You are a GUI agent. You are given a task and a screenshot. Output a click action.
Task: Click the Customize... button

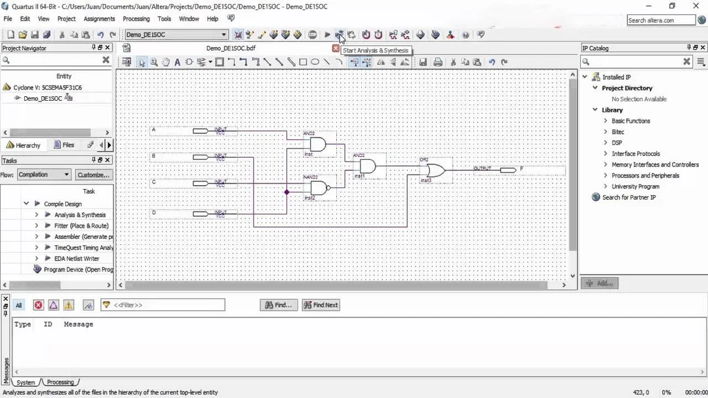point(94,175)
